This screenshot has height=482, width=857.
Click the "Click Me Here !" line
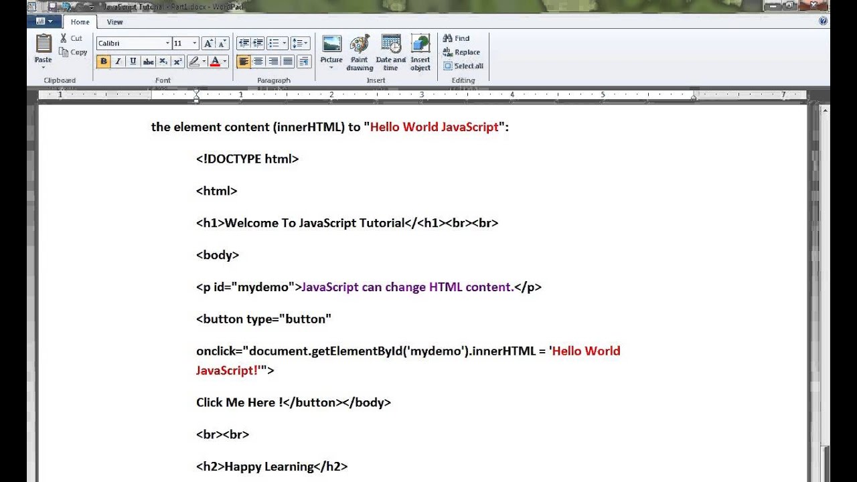(x=293, y=402)
